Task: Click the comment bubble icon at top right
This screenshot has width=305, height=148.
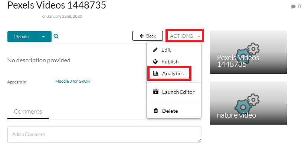Action: coord(293,7)
